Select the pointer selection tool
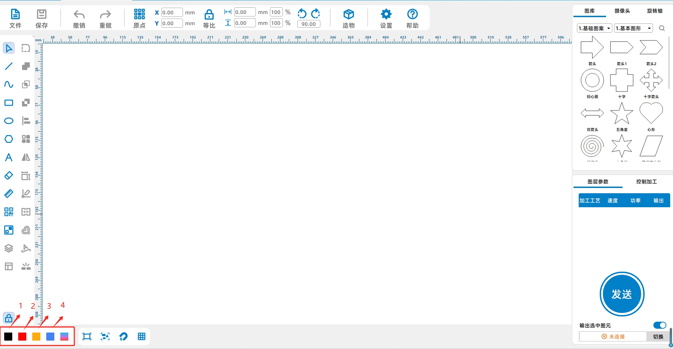This screenshot has height=349, width=673. click(9, 48)
